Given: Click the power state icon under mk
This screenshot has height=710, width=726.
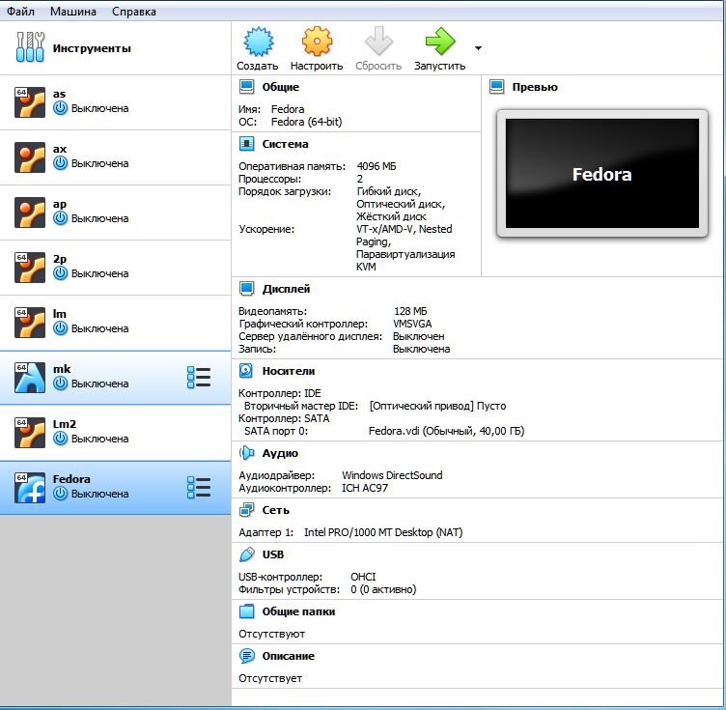Looking at the screenshot, I should pos(60,383).
